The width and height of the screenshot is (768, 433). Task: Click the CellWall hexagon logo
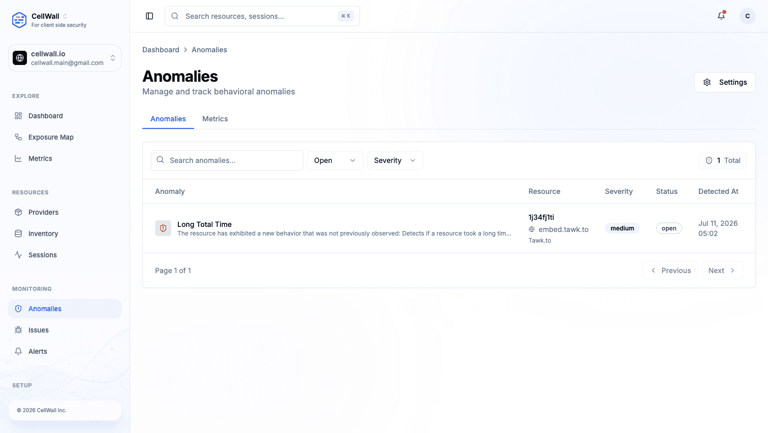[x=19, y=20]
